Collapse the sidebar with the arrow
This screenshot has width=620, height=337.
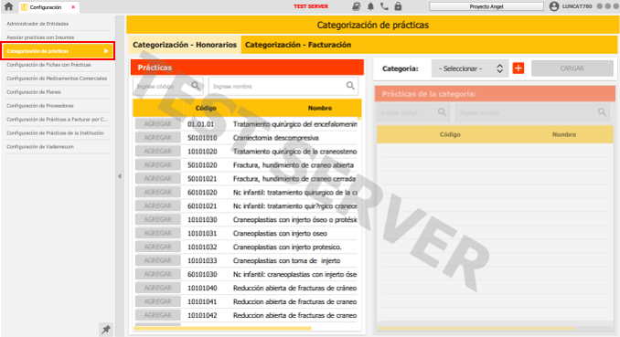[120, 176]
